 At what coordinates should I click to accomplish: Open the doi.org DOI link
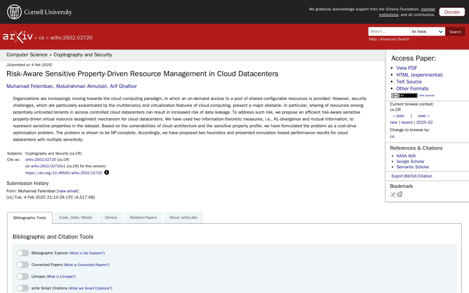[x=64, y=173]
